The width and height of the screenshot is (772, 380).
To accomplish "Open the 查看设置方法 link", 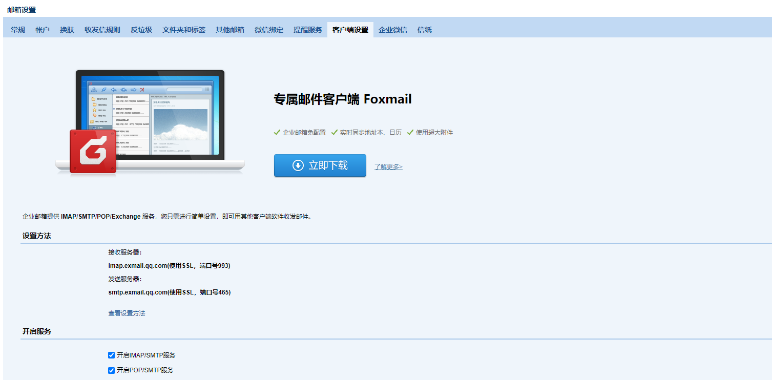I will click(x=127, y=313).
